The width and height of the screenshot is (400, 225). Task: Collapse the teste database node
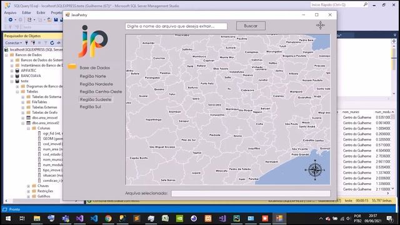pyautogui.click(x=12, y=81)
